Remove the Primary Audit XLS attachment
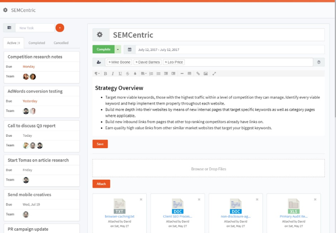Image resolution: width=336 pixels, height=233 pixels. 315,199
